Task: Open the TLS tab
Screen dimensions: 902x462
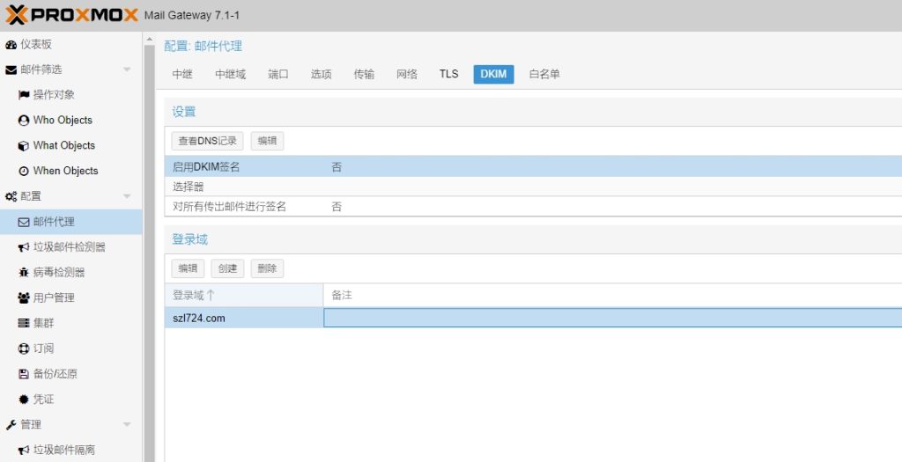Action: tap(448, 74)
